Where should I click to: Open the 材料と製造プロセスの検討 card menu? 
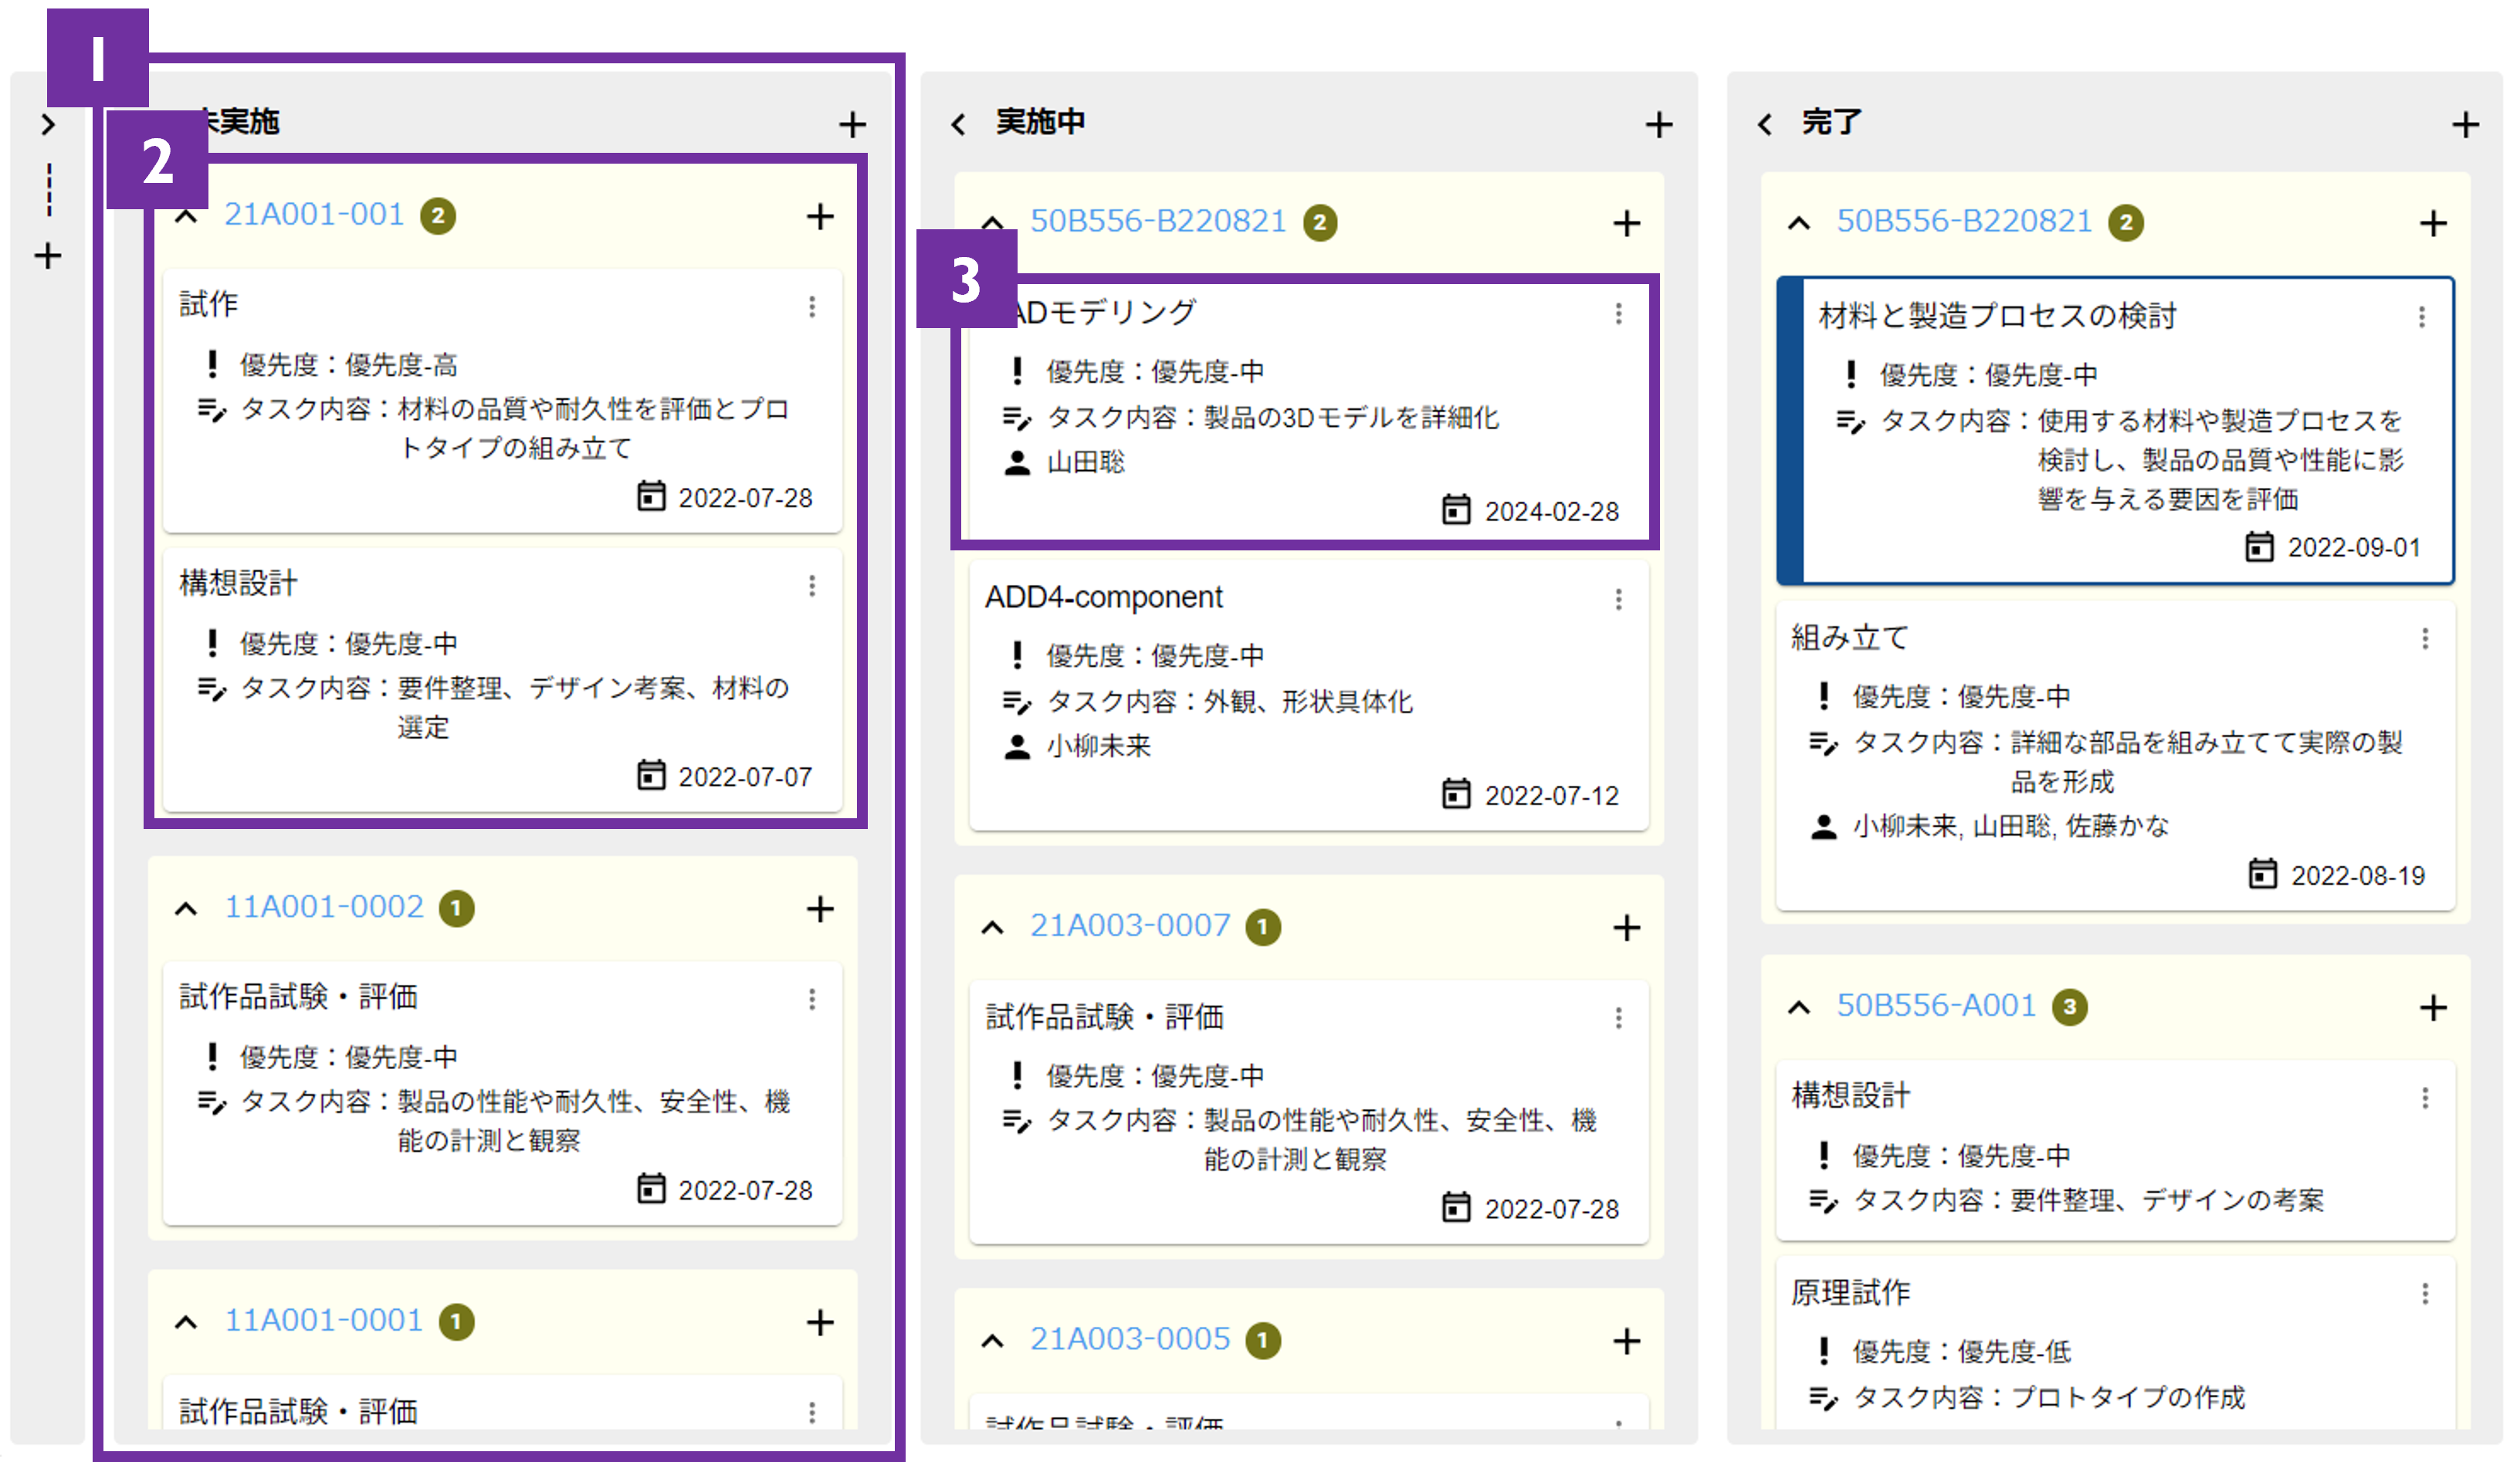(2421, 316)
